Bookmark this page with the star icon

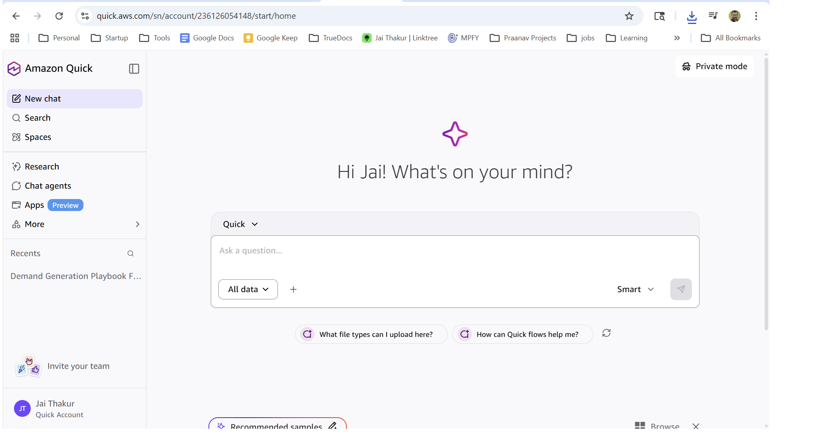click(629, 16)
